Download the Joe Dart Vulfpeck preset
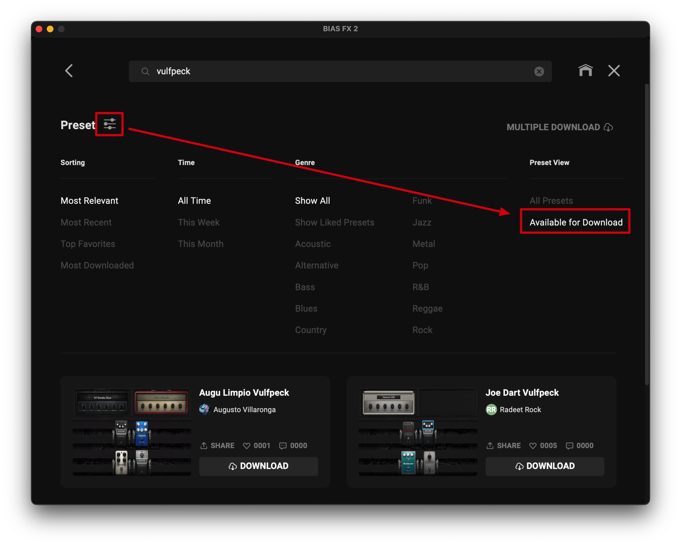681x546 pixels. tap(545, 466)
